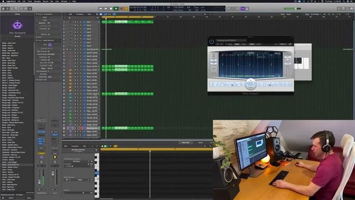Click the add track plus button
This screenshot has height=200, width=355.
tap(65, 17)
